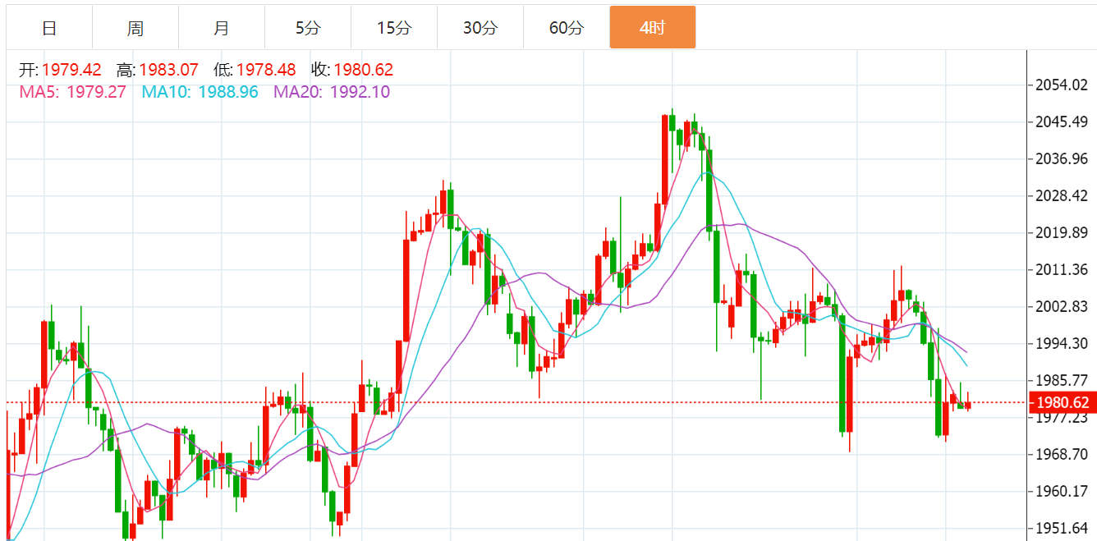Screen dimensions: 1097x541
Task: Click the 2045.49 price axis label
Action: [x=1063, y=122]
